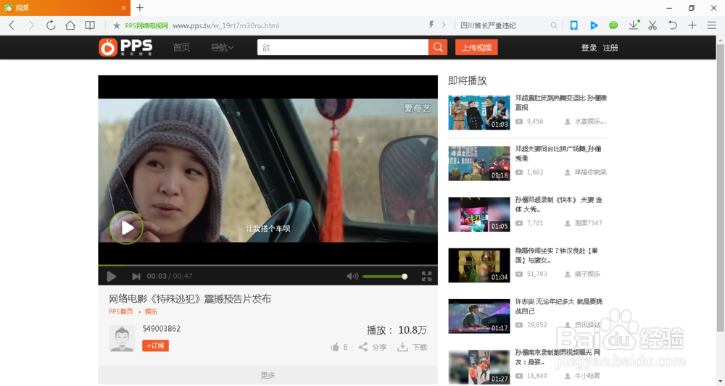Select the scissors screenshot tool
725x386 pixels.
652,25
